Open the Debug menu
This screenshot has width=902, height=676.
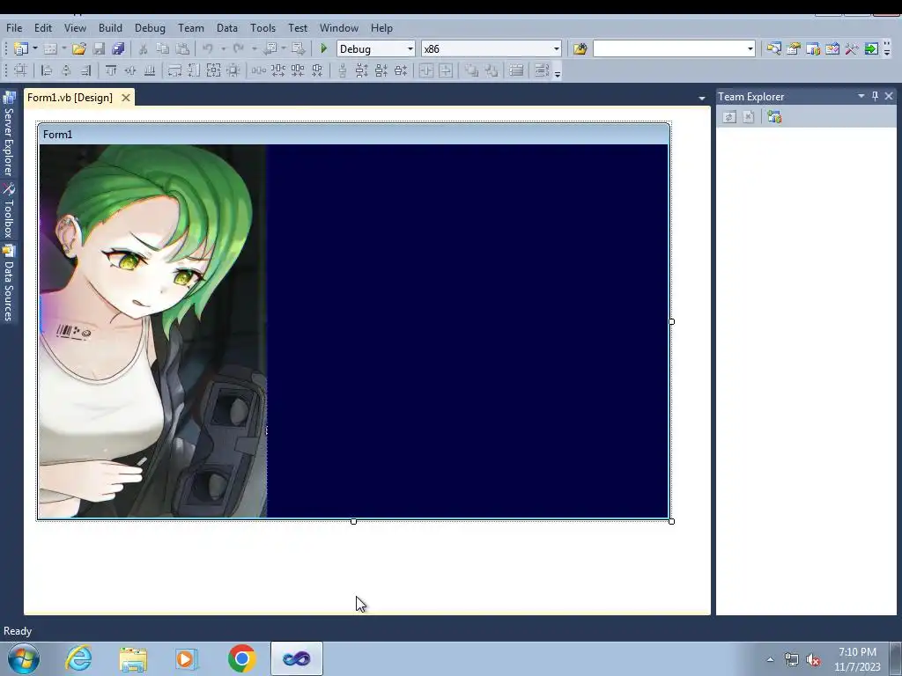point(150,27)
